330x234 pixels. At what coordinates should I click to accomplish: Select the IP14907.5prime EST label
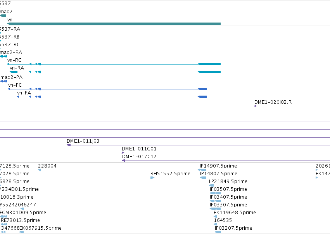218,166
